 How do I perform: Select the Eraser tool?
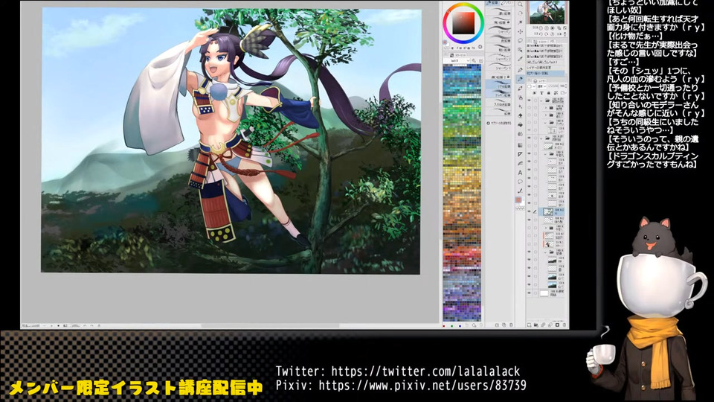pos(520,116)
